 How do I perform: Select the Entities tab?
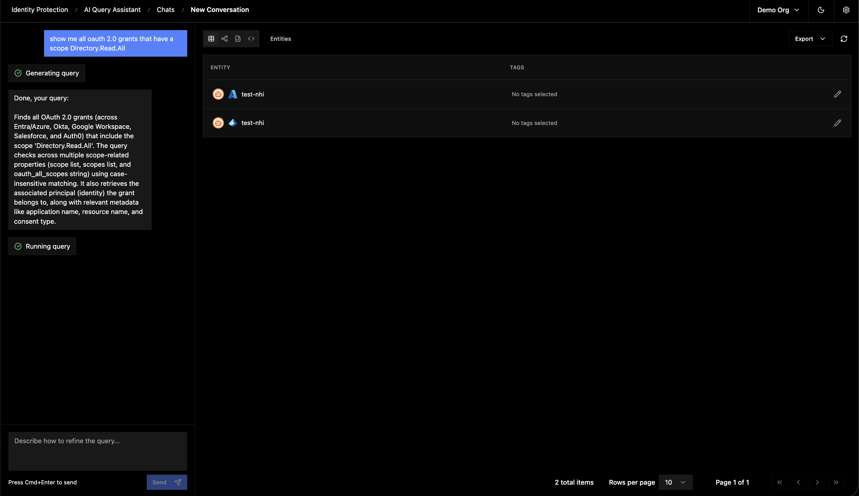click(281, 39)
